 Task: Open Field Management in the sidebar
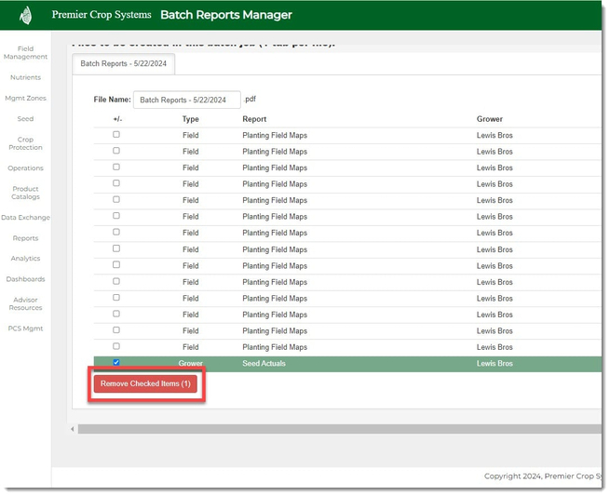26,53
